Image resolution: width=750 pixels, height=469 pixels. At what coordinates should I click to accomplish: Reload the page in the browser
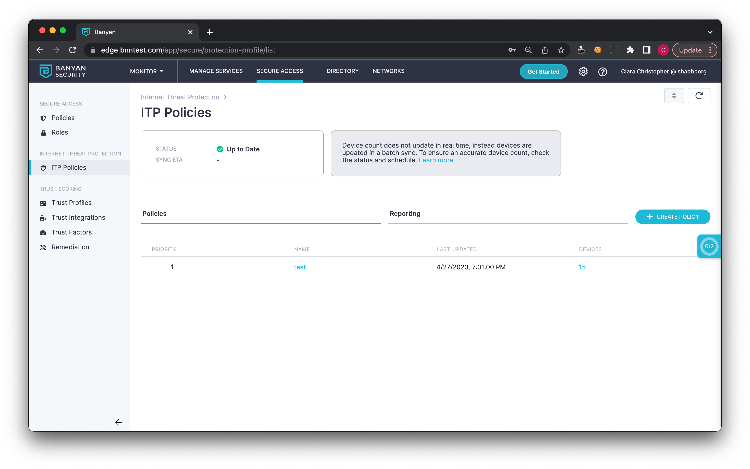[x=73, y=50]
